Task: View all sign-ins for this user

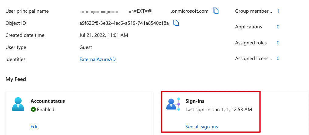Action: [x=202, y=127]
